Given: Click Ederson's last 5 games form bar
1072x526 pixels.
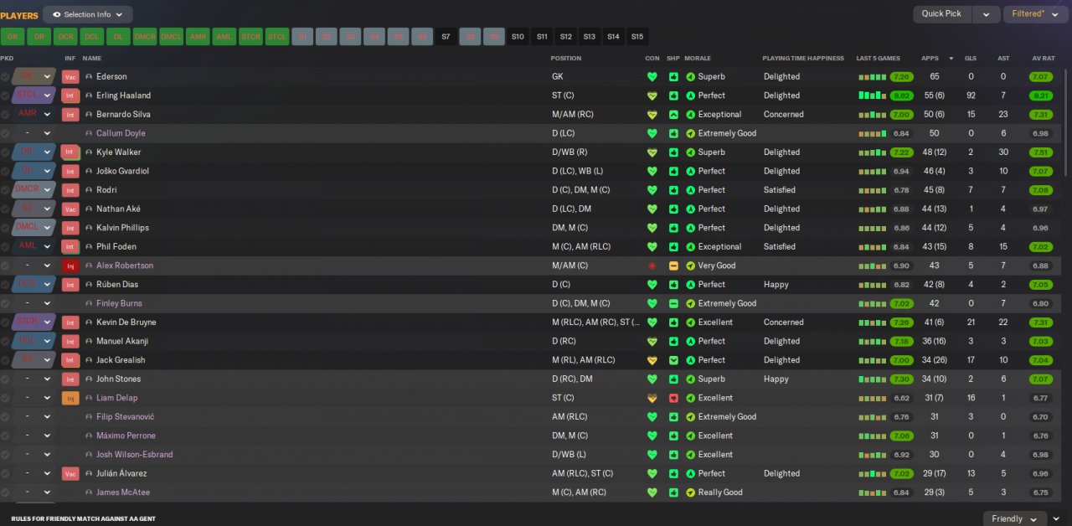Looking at the screenshot, I should [x=872, y=77].
